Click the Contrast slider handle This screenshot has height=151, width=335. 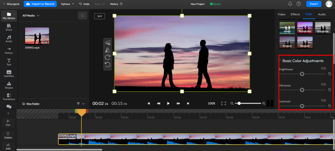click(x=302, y=106)
